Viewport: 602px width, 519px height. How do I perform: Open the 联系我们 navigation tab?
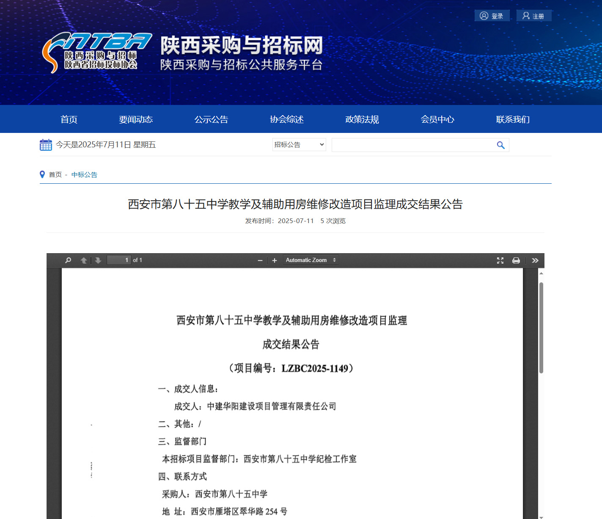point(513,119)
